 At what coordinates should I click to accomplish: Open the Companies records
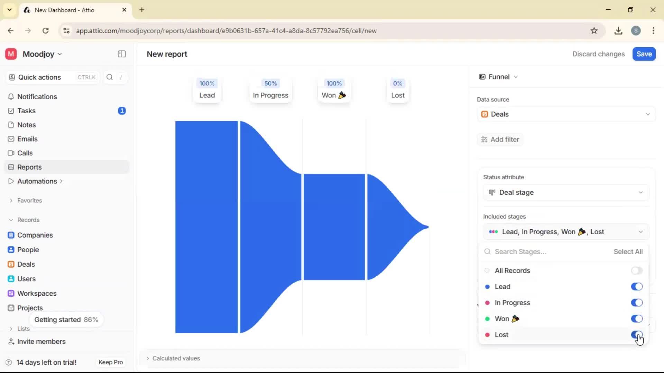pos(34,235)
